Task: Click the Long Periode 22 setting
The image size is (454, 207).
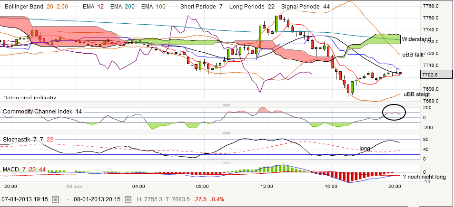Action: tap(252, 6)
